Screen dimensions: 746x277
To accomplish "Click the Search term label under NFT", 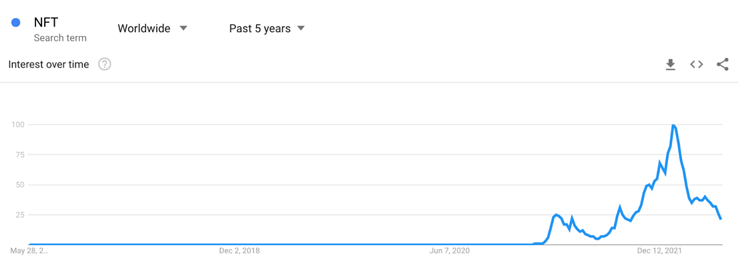I will coord(60,38).
